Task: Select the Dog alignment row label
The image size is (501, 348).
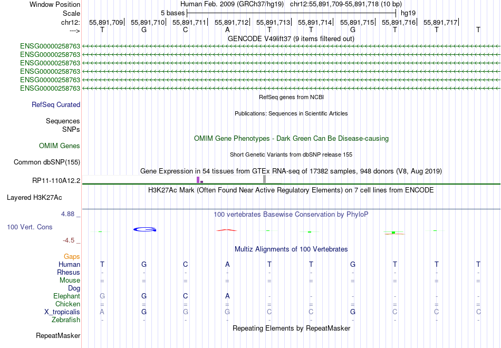Action: coord(74,288)
